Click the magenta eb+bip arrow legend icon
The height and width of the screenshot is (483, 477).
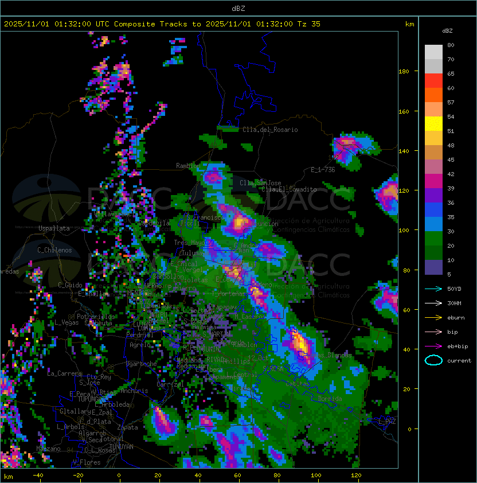[x=433, y=346]
